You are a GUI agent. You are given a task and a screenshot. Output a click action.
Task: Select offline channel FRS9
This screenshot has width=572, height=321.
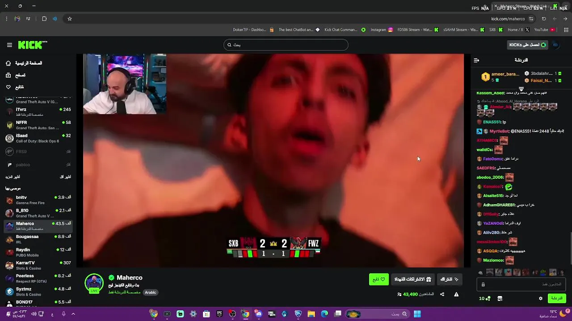pyautogui.click(x=38, y=152)
